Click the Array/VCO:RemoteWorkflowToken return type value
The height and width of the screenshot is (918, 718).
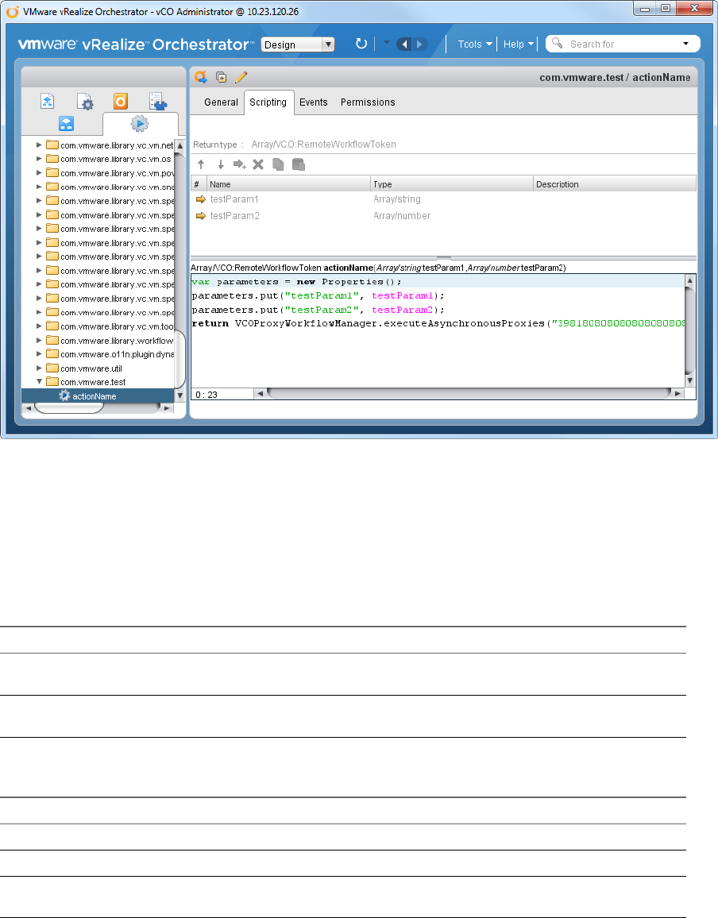point(324,144)
